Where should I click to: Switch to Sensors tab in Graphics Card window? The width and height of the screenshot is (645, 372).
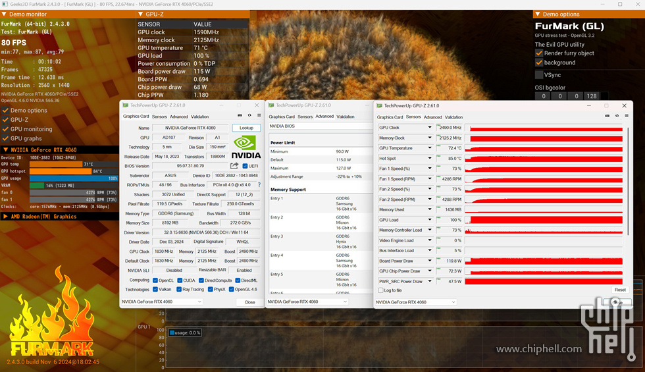[x=159, y=117]
